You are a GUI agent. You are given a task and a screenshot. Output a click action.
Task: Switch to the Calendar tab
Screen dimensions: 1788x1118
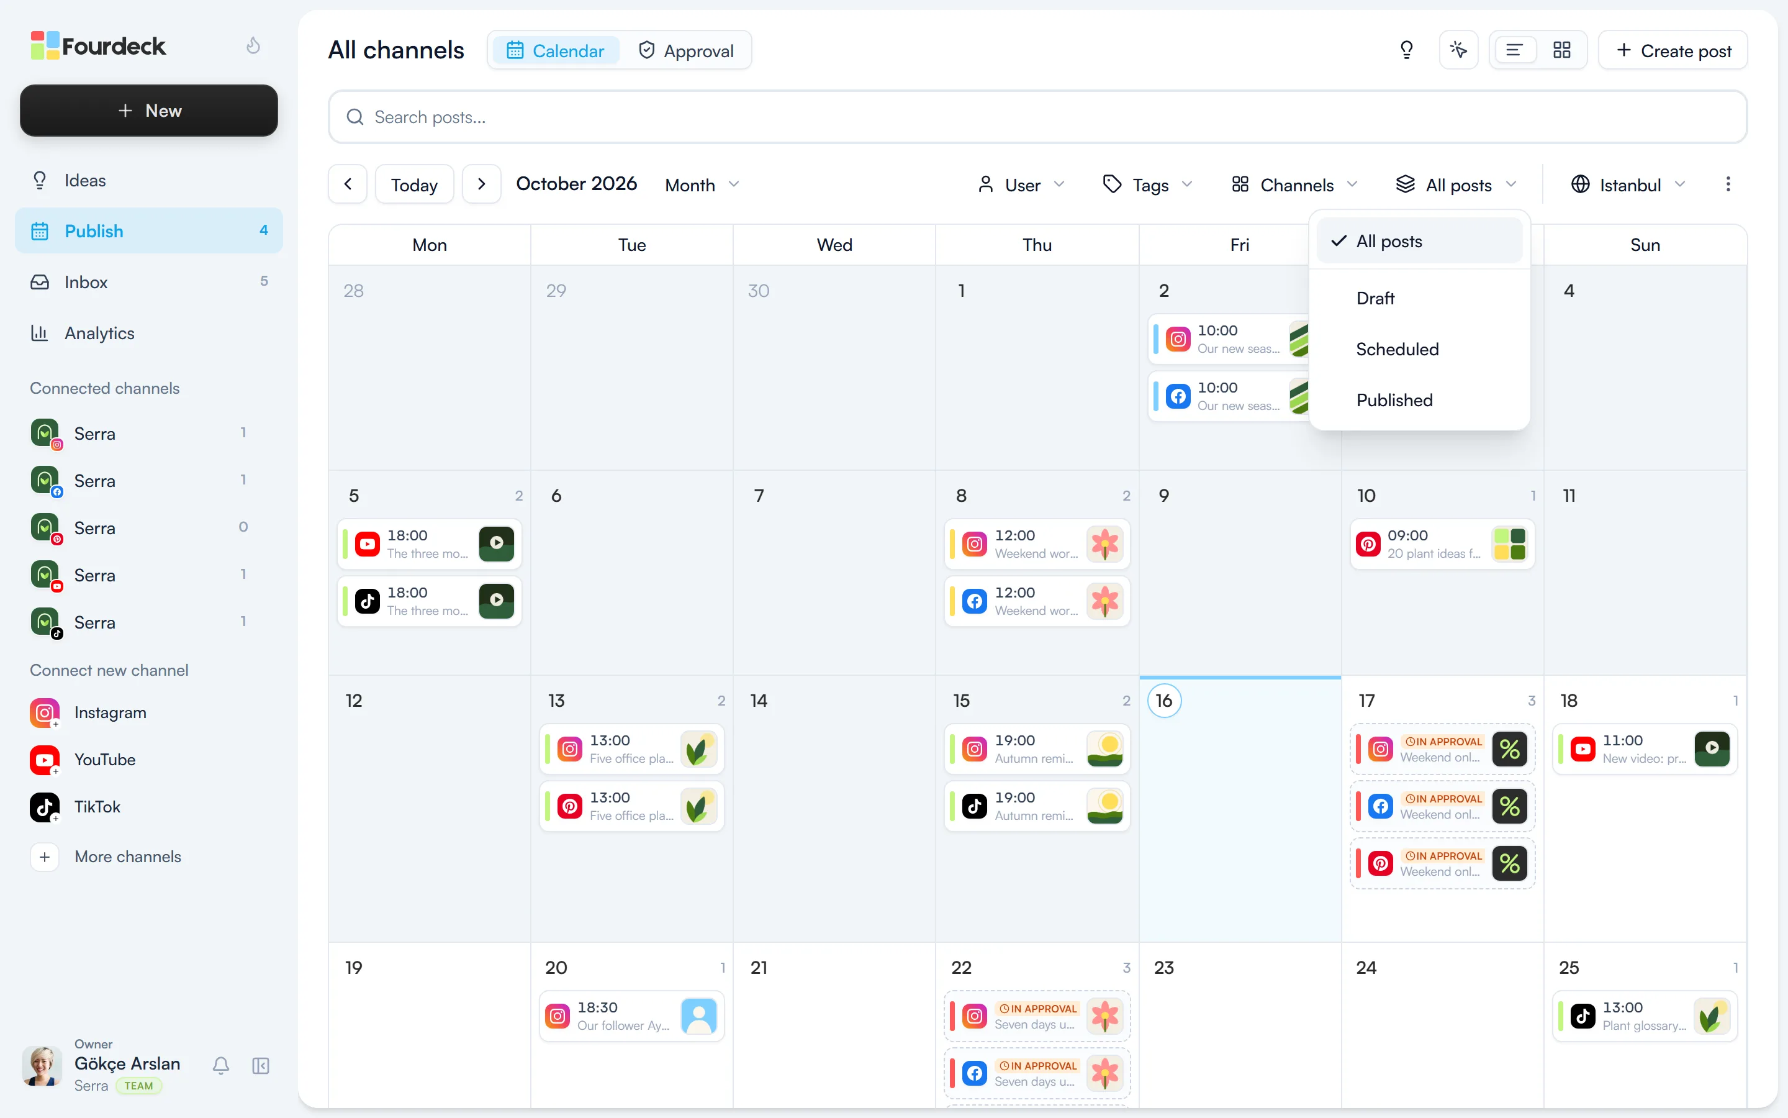click(x=556, y=50)
